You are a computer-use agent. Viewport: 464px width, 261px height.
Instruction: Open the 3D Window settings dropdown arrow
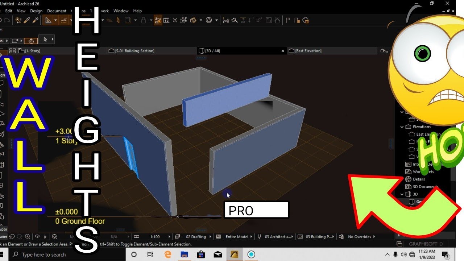coord(217,20)
